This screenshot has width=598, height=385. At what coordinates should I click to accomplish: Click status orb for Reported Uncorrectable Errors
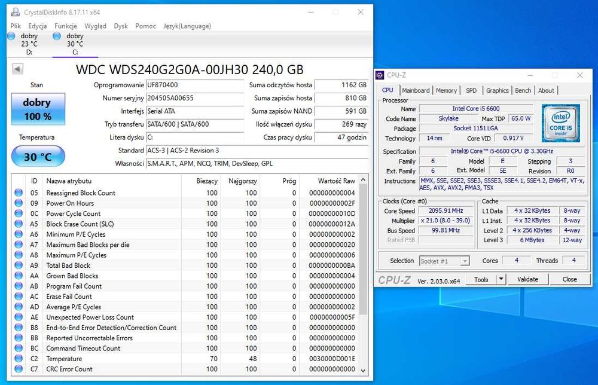pos(19,337)
